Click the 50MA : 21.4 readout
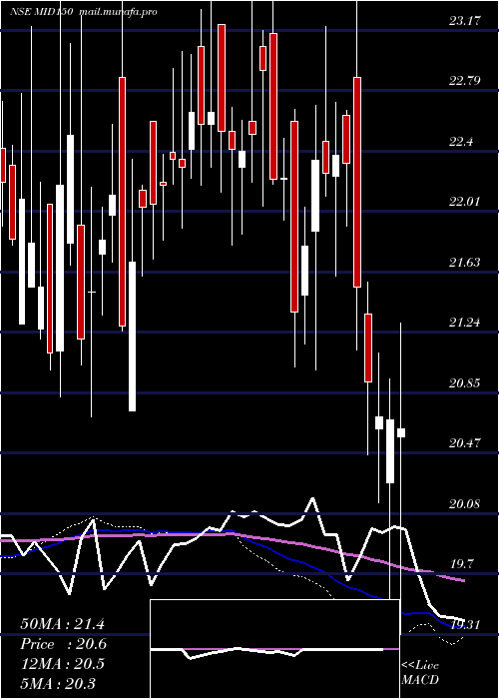This screenshot has height=699, width=499. coord(62,624)
